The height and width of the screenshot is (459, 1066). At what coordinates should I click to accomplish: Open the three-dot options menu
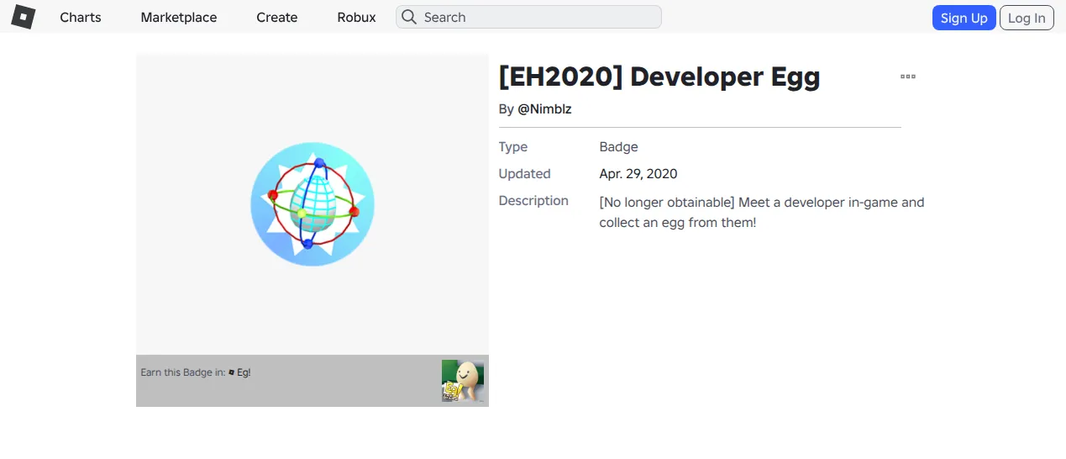(908, 76)
